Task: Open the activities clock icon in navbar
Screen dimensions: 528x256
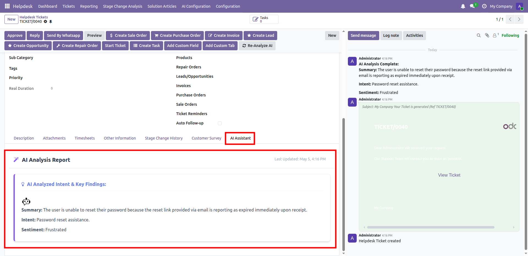Action: click(x=484, y=6)
